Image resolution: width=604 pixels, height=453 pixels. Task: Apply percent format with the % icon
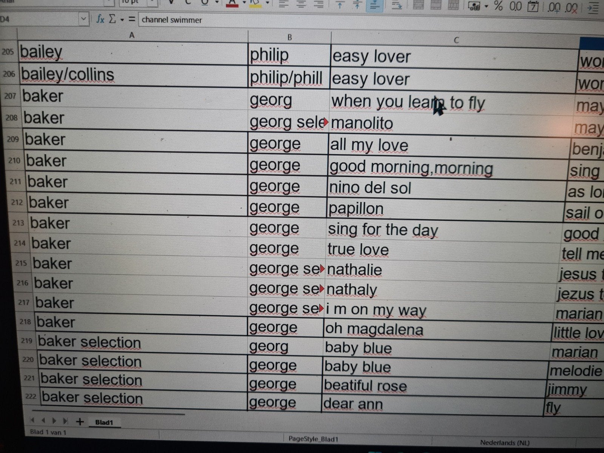pos(498,6)
